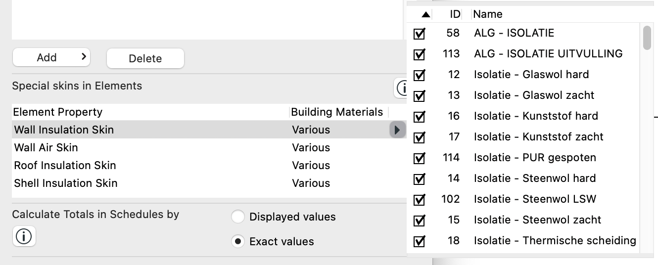The width and height of the screenshot is (658, 265).
Task: Open Building Materials popup for Wall Insulation Skin
Action: click(397, 130)
